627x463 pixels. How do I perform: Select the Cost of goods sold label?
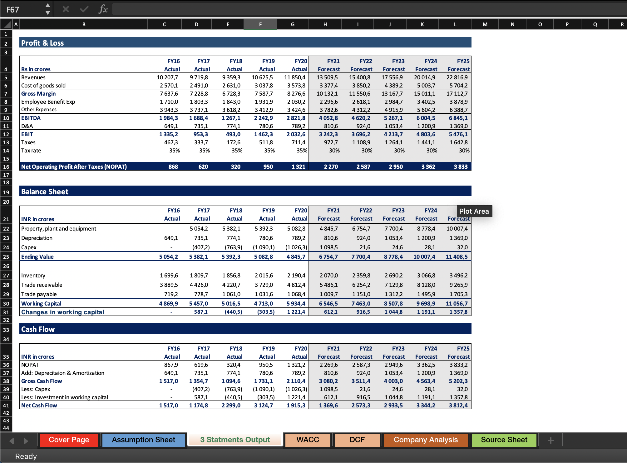[43, 86]
